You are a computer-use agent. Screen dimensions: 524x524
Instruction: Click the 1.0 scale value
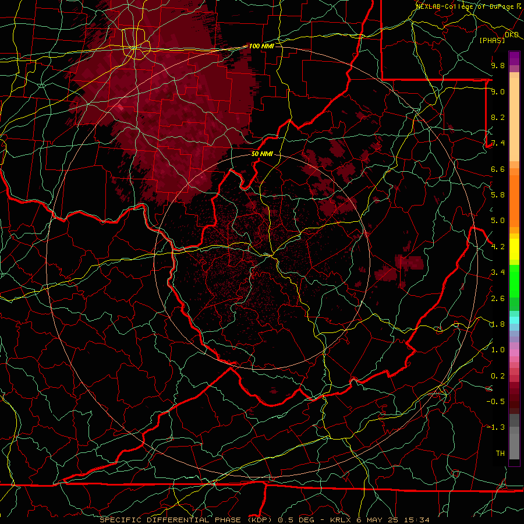pyautogui.click(x=498, y=350)
